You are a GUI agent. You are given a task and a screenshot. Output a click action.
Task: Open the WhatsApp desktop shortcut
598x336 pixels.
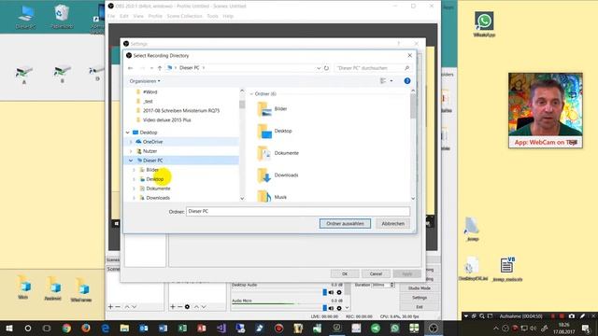(484, 23)
